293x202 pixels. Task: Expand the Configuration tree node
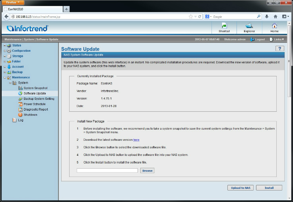point(5,50)
